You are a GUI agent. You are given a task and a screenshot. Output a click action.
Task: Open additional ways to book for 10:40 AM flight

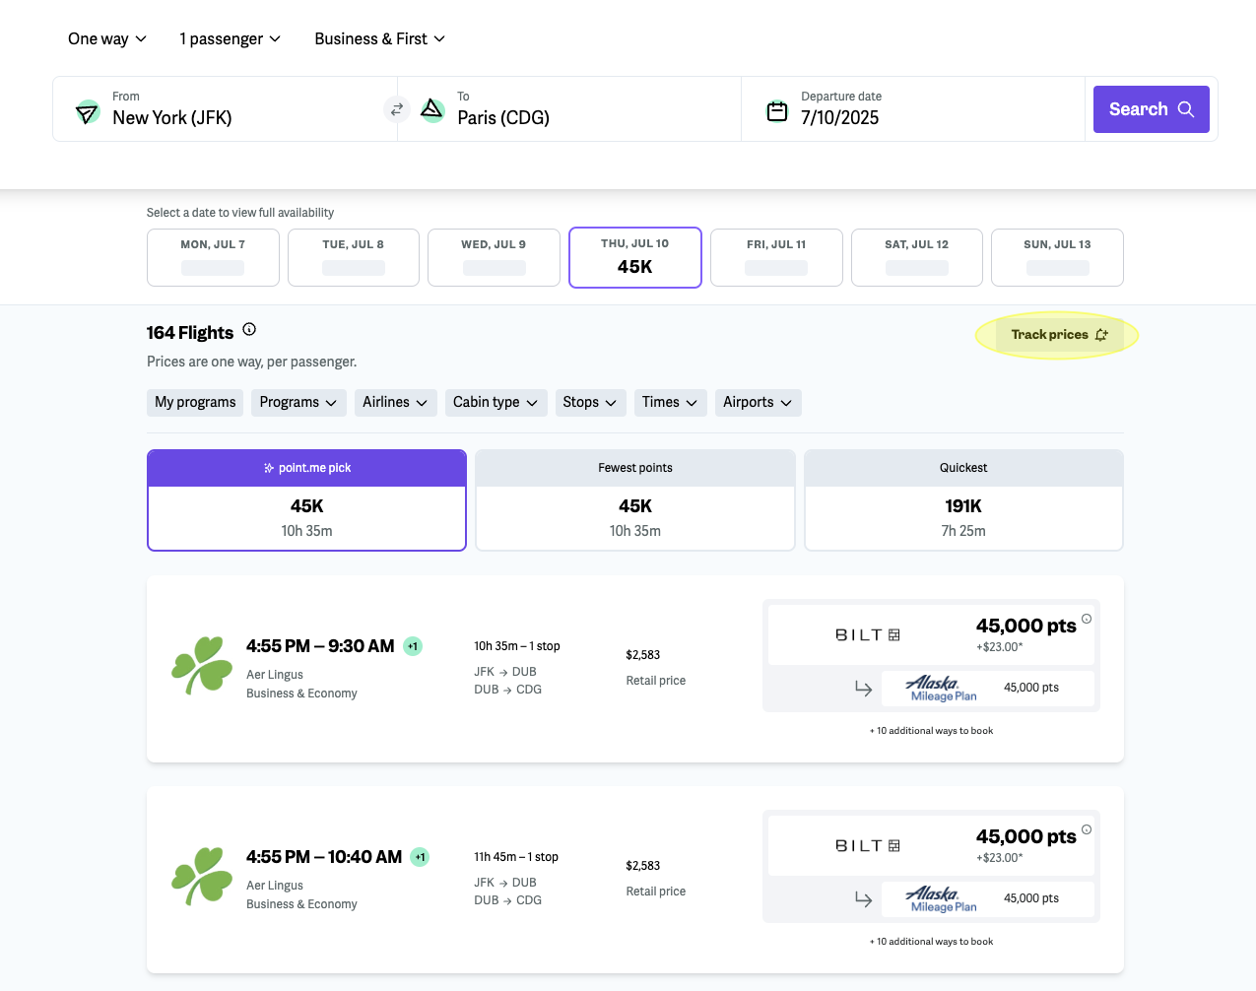(931, 942)
